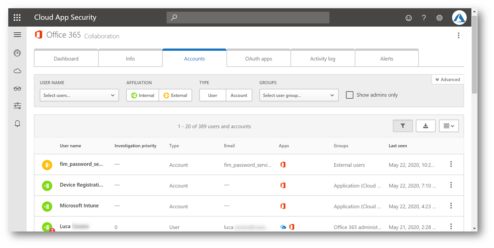
Task: Sort by the User name column header
Action: 70,146
